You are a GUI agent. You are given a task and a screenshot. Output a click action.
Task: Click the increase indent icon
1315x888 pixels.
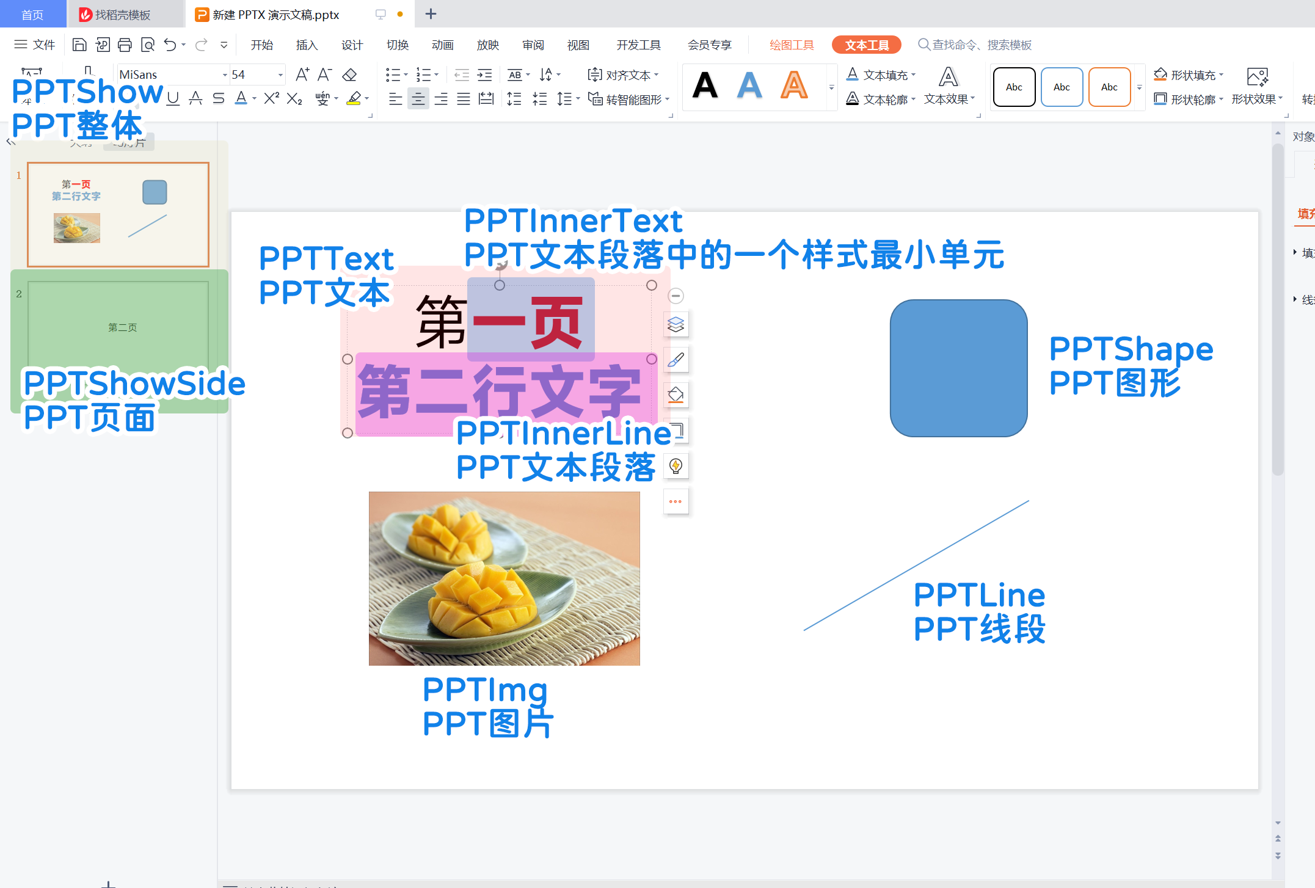coord(484,75)
